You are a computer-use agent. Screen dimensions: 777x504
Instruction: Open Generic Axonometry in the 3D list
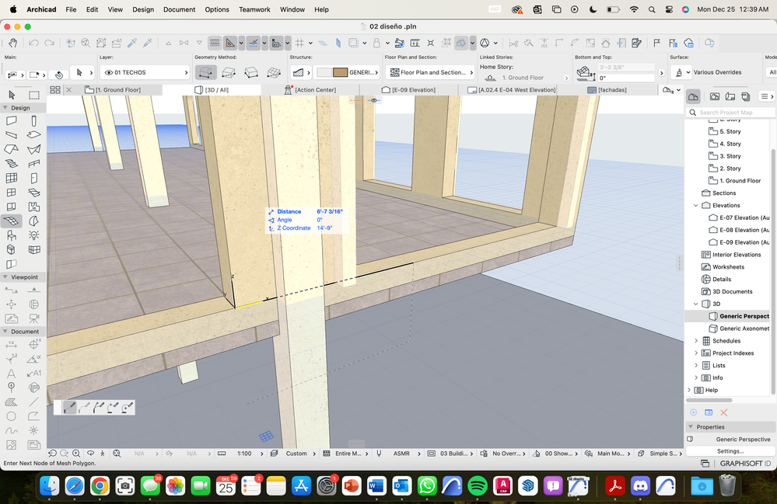pos(744,328)
